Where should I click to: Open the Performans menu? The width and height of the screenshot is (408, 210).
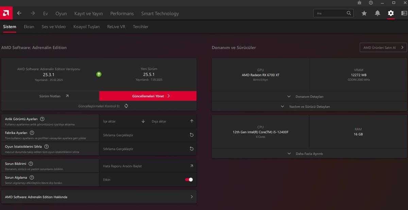122,14
